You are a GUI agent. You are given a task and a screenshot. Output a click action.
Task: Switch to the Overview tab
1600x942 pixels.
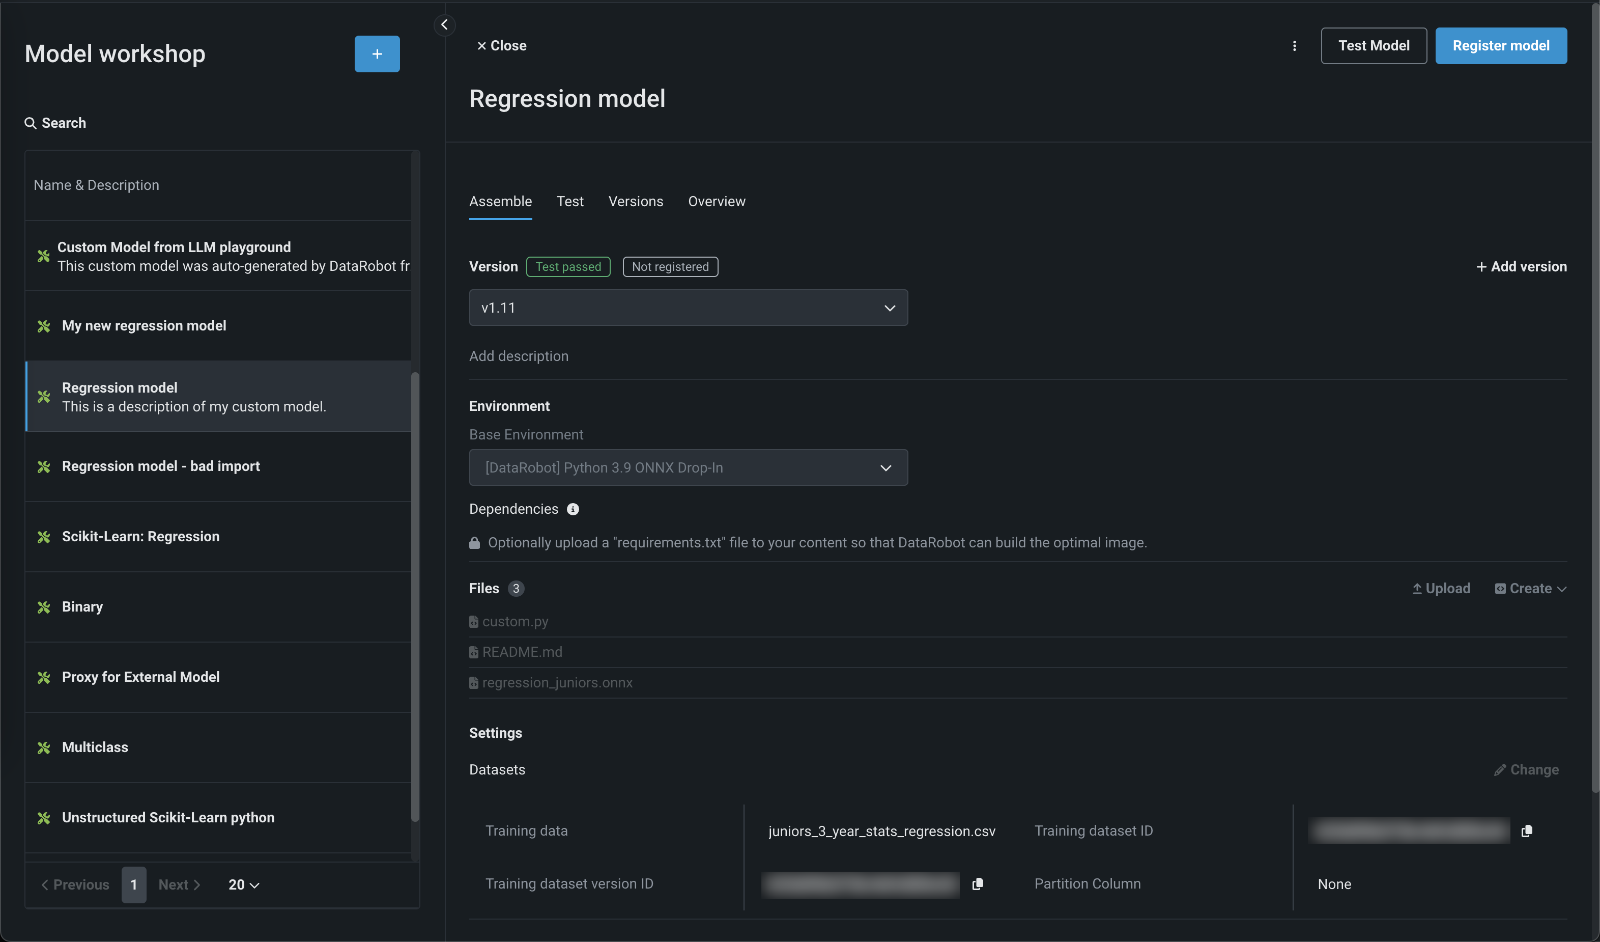716,201
